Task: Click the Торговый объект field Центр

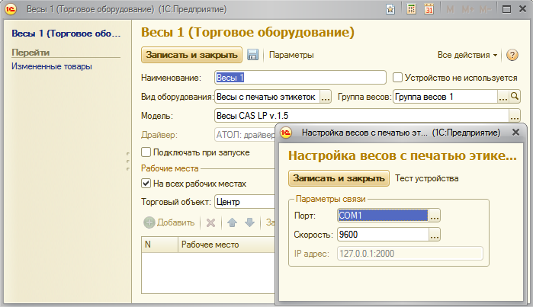Action: (245, 202)
